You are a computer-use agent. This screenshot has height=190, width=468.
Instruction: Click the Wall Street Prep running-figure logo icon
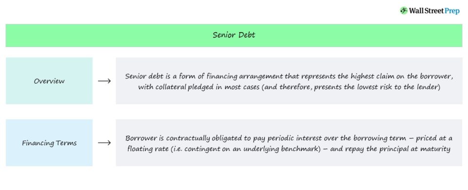tap(404, 11)
